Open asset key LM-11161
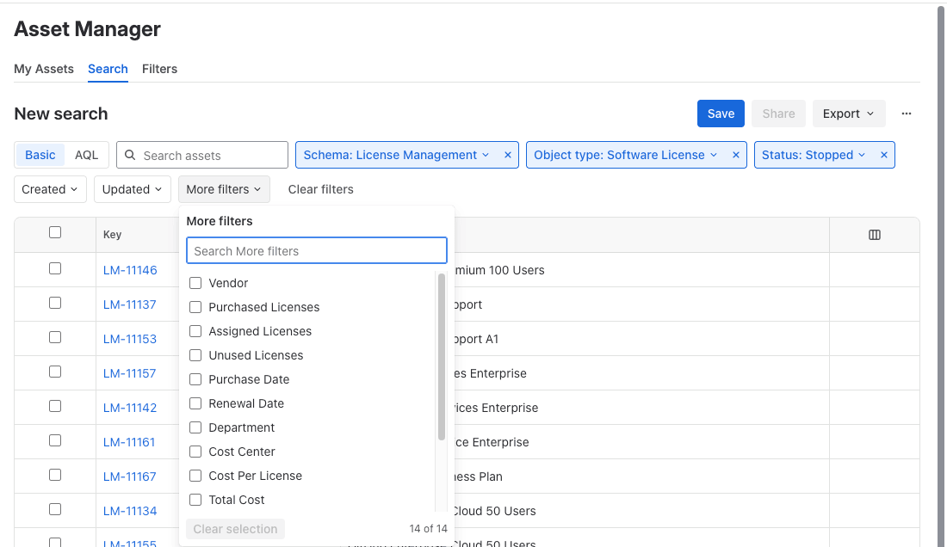947x547 pixels. tap(129, 442)
